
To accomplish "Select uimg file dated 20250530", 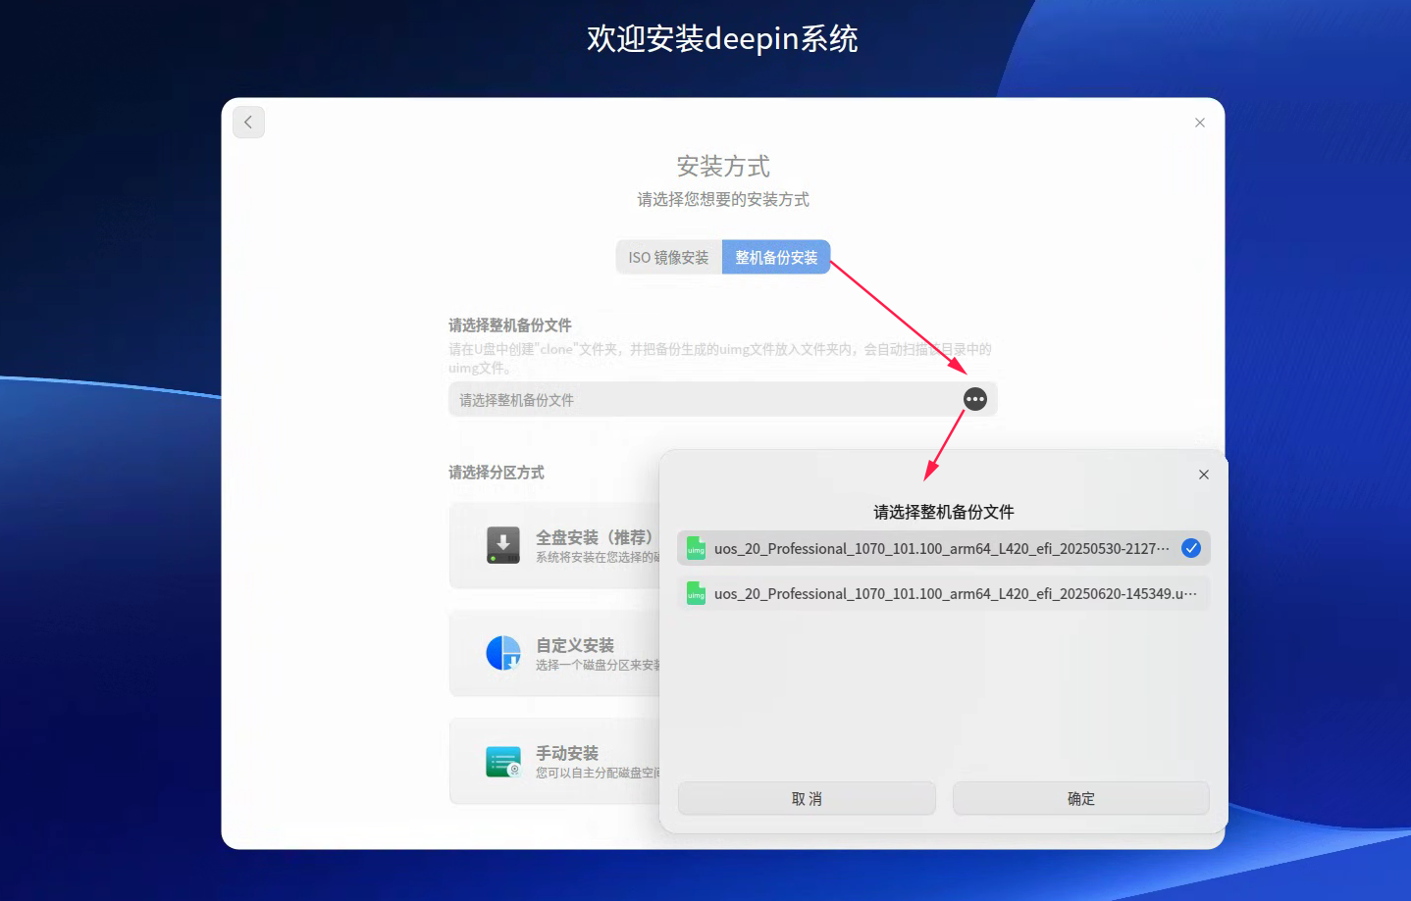I will (x=943, y=548).
